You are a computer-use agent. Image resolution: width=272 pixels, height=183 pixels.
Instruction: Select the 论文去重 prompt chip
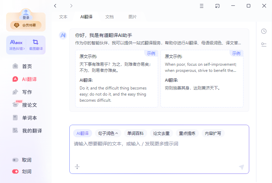pyautogui.click(x=161, y=133)
